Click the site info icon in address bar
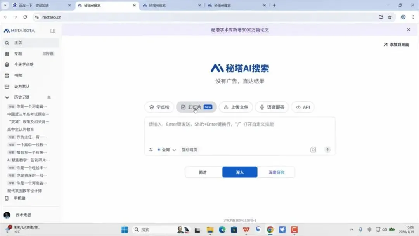Image resolution: width=419 pixels, height=236 pixels. point(37,17)
